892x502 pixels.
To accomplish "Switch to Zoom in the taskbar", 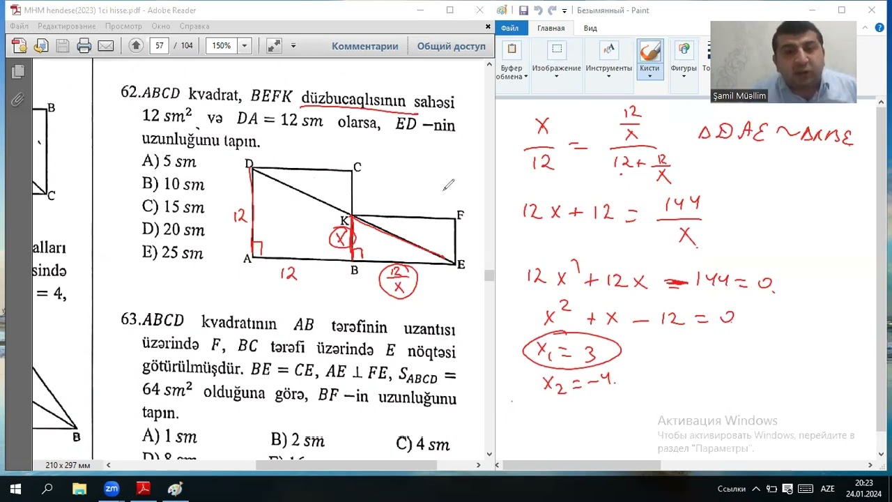I will 111,489.
